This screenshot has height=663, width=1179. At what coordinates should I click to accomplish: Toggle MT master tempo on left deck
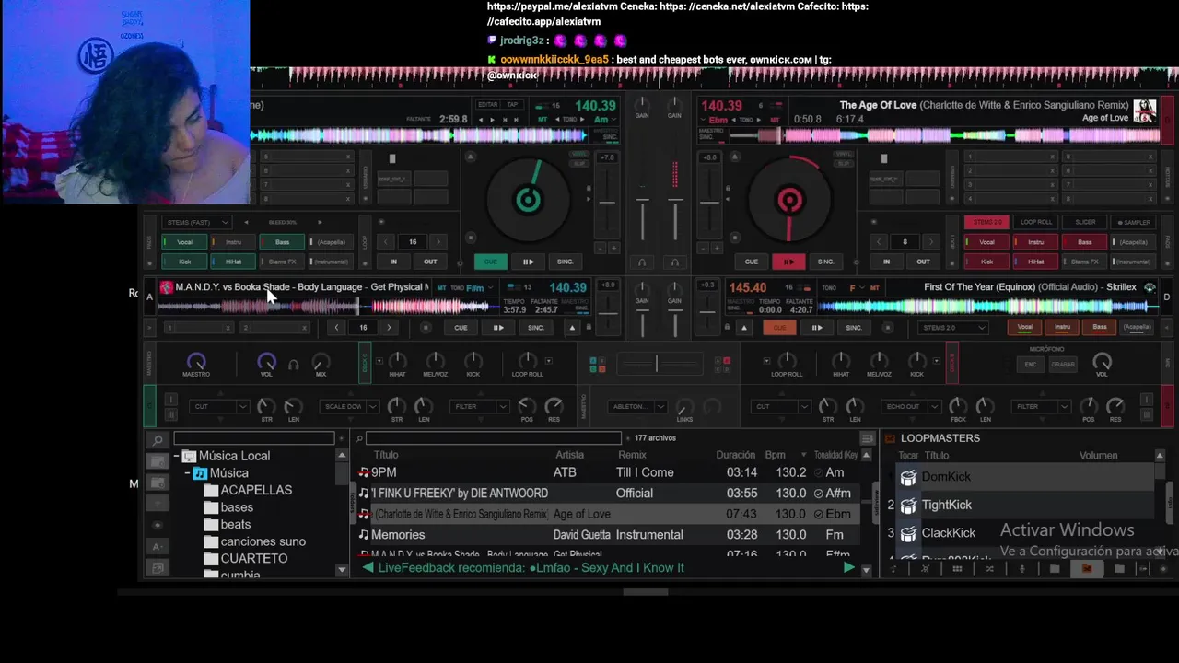(543, 120)
